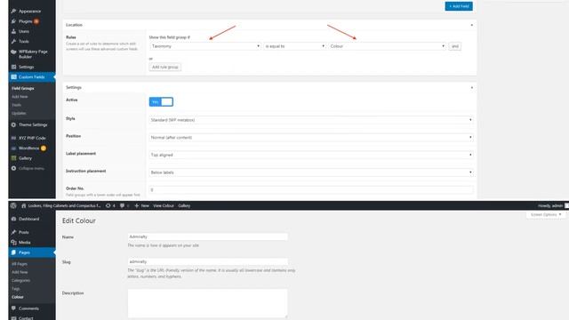569x320 pixels.
Task: Toggle the Active Yes switch
Action: 161,102
